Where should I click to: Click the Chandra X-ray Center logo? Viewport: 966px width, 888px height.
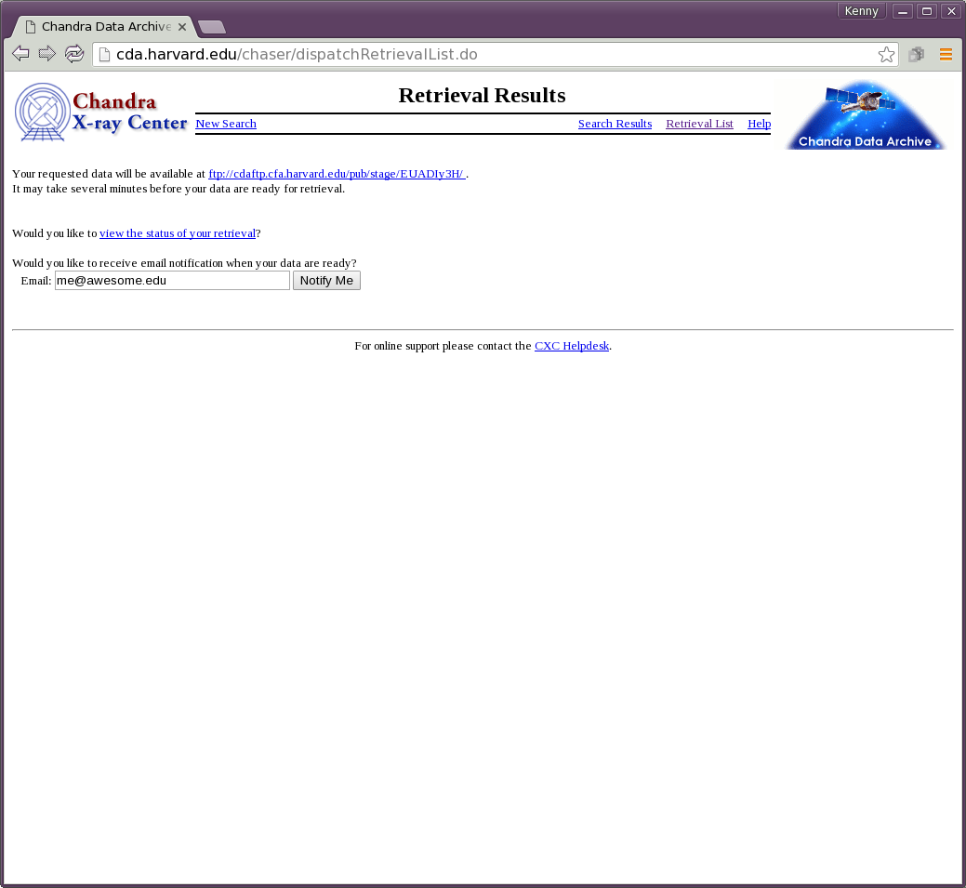[100, 113]
